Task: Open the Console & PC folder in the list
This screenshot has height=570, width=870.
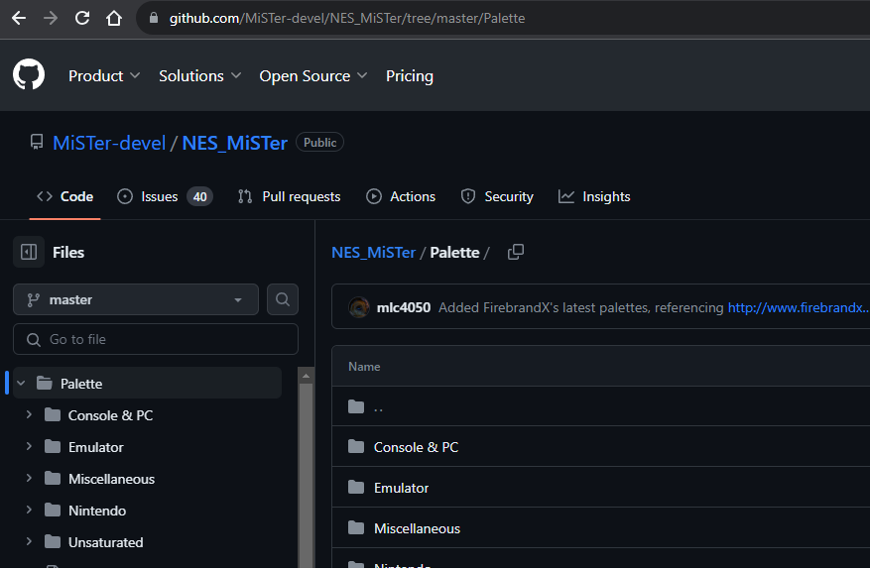Action: 416,447
